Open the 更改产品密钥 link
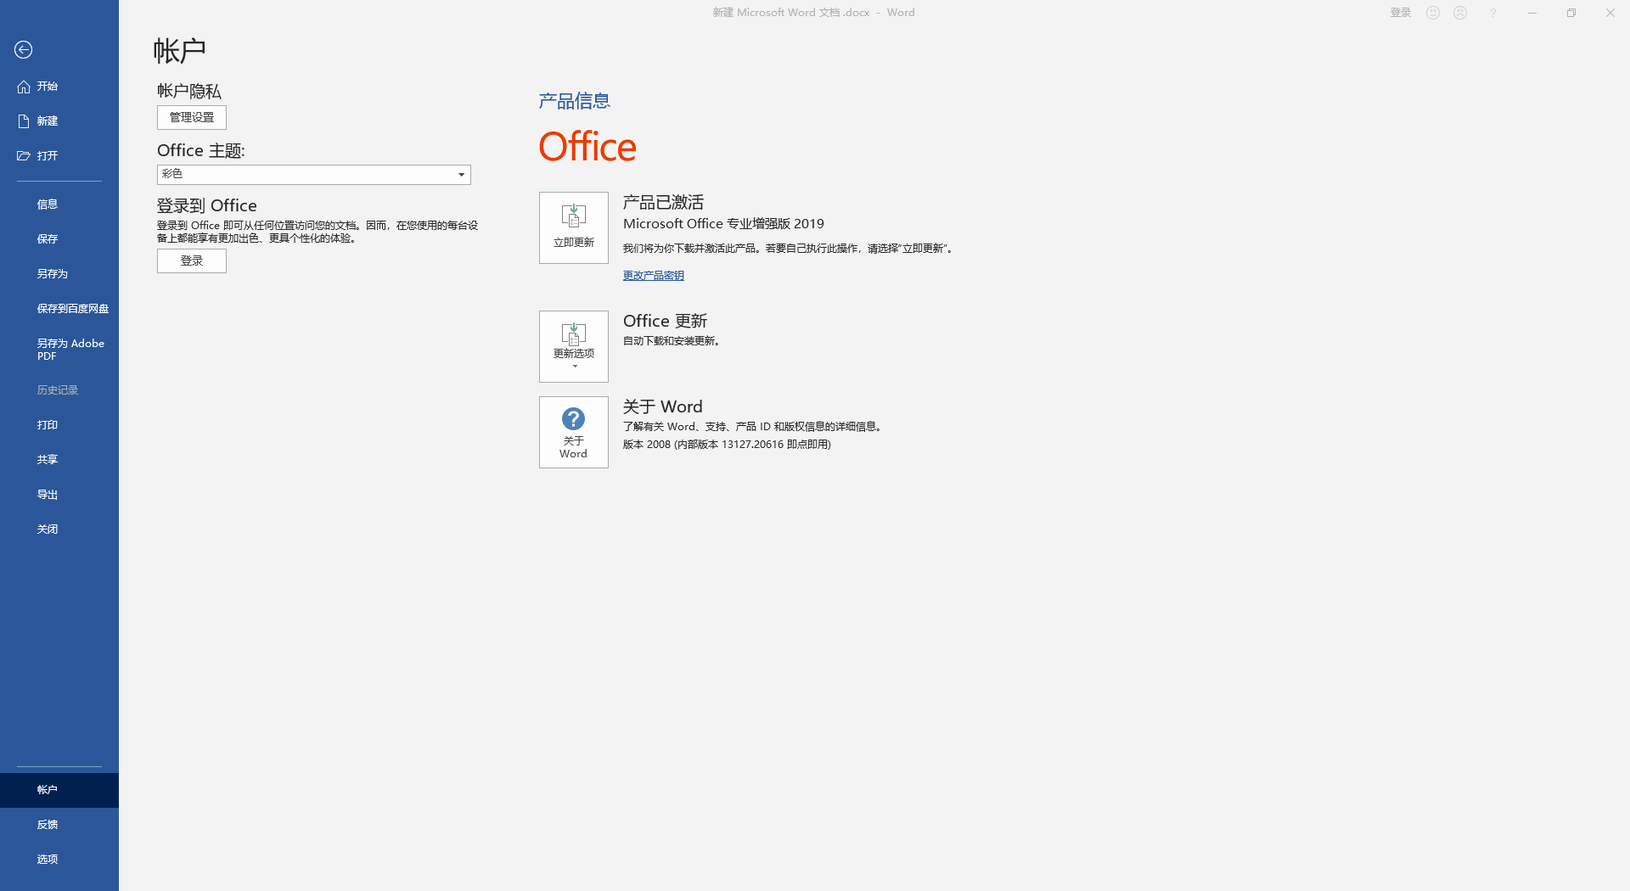The width and height of the screenshot is (1630, 891). point(654,276)
